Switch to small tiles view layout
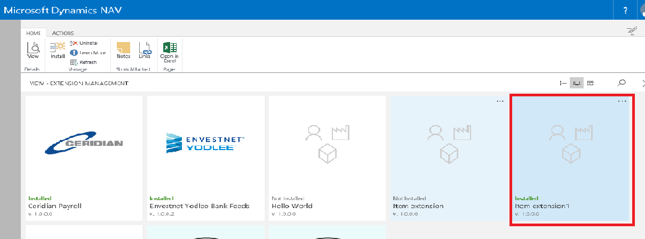The width and height of the screenshot is (645, 239). [590, 83]
